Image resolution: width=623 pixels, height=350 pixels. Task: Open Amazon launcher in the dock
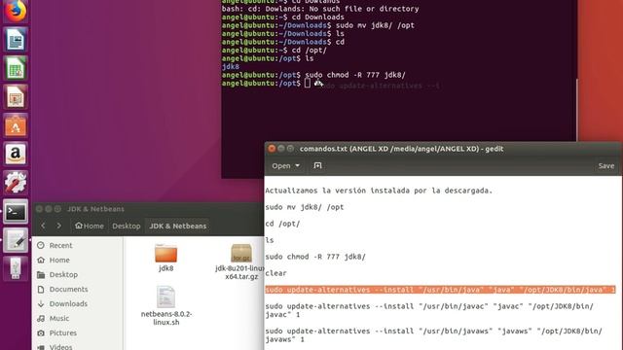16,155
